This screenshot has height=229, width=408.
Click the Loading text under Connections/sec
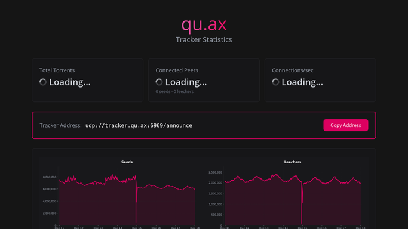302,82
